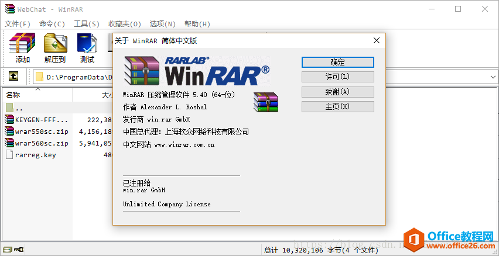Open the File (文件) menu

pos(18,24)
